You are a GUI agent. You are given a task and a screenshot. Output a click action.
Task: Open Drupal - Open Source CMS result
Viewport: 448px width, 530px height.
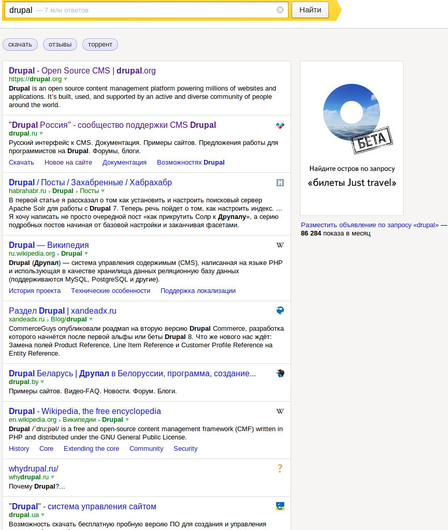coord(82,70)
